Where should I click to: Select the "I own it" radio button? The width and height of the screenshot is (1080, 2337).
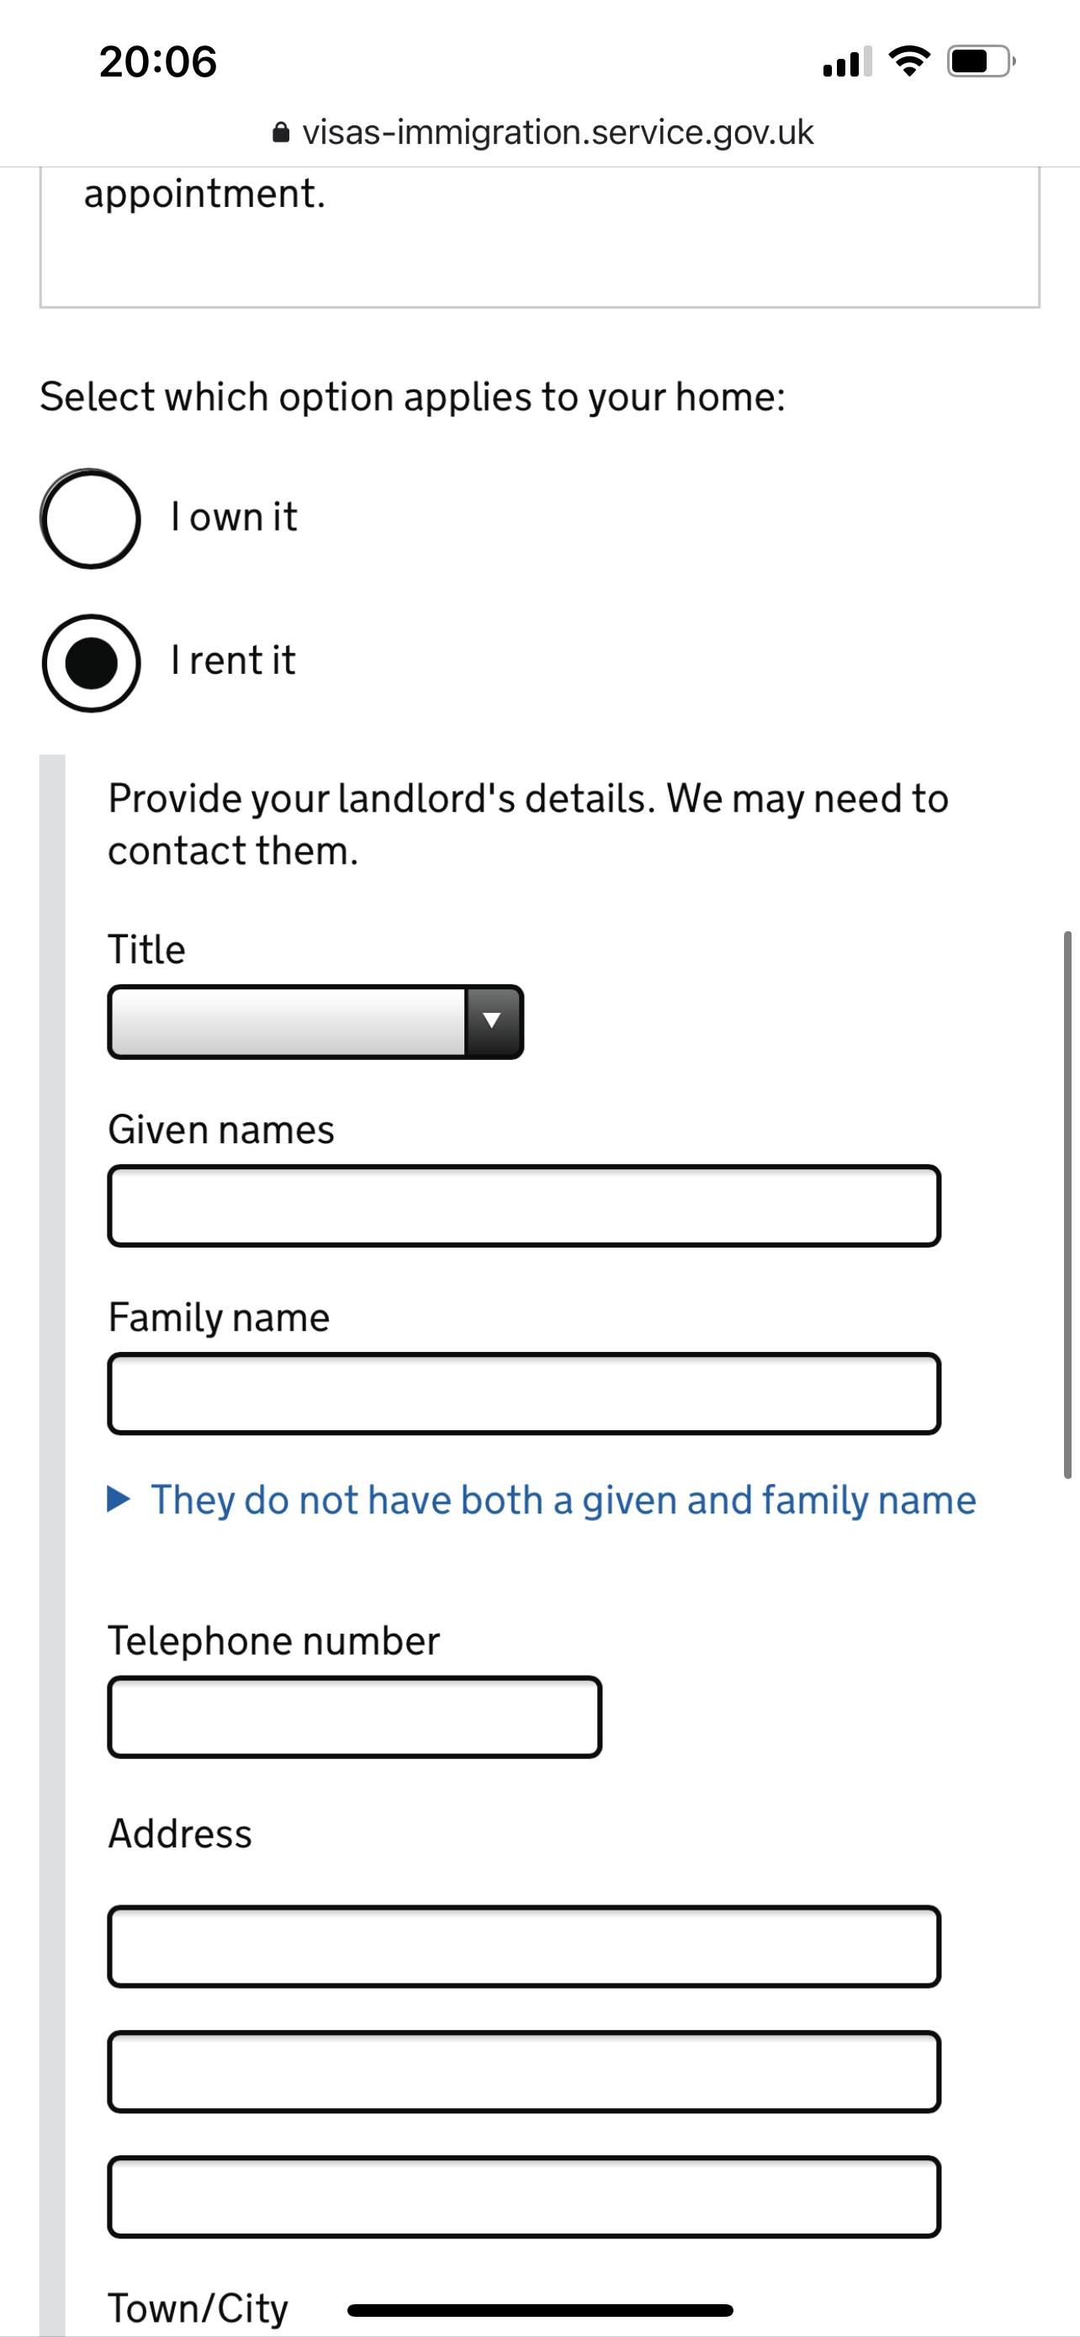[x=91, y=518]
